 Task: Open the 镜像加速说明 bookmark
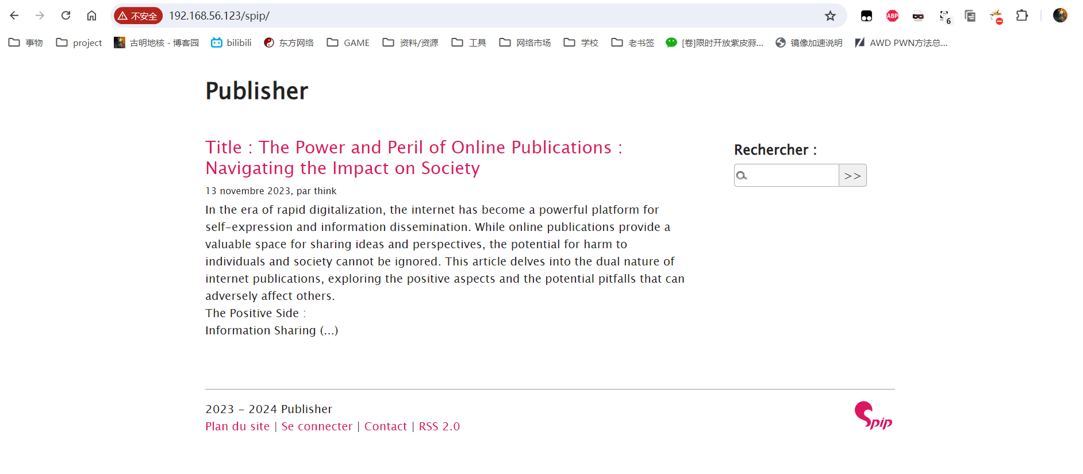[809, 43]
